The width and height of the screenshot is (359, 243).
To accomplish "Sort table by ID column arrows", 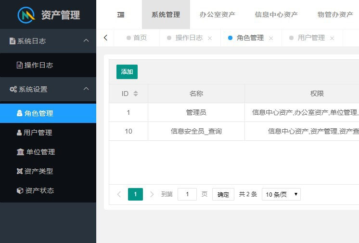I will [136, 94].
